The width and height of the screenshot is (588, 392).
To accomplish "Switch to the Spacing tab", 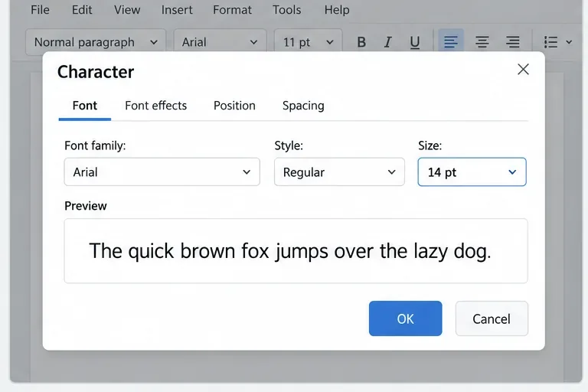I will point(303,106).
